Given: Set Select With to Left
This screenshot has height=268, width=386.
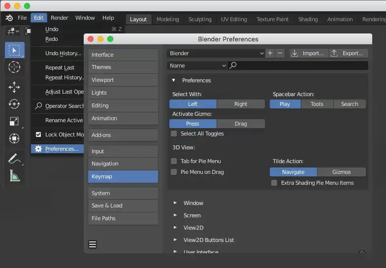Looking at the screenshot, I should (x=193, y=104).
